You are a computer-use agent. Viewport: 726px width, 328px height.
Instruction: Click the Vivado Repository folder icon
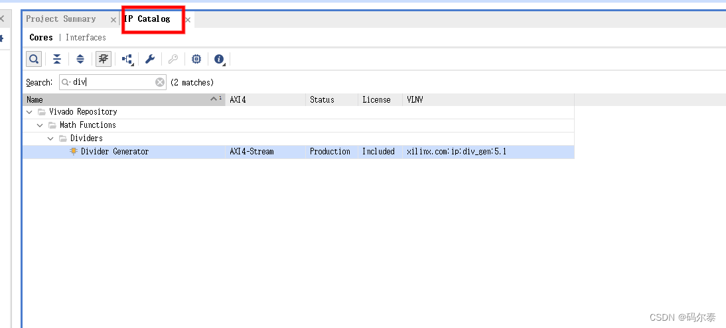pyautogui.click(x=42, y=112)
